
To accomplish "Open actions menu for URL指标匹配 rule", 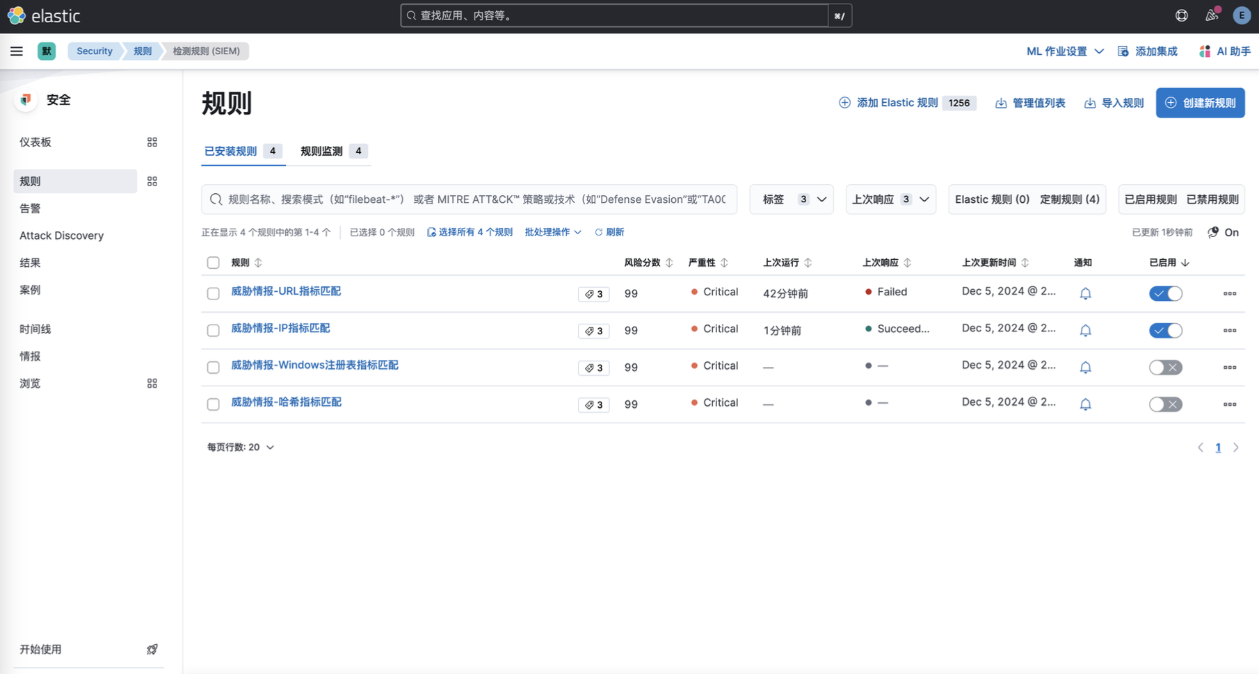I will 1230,293.
